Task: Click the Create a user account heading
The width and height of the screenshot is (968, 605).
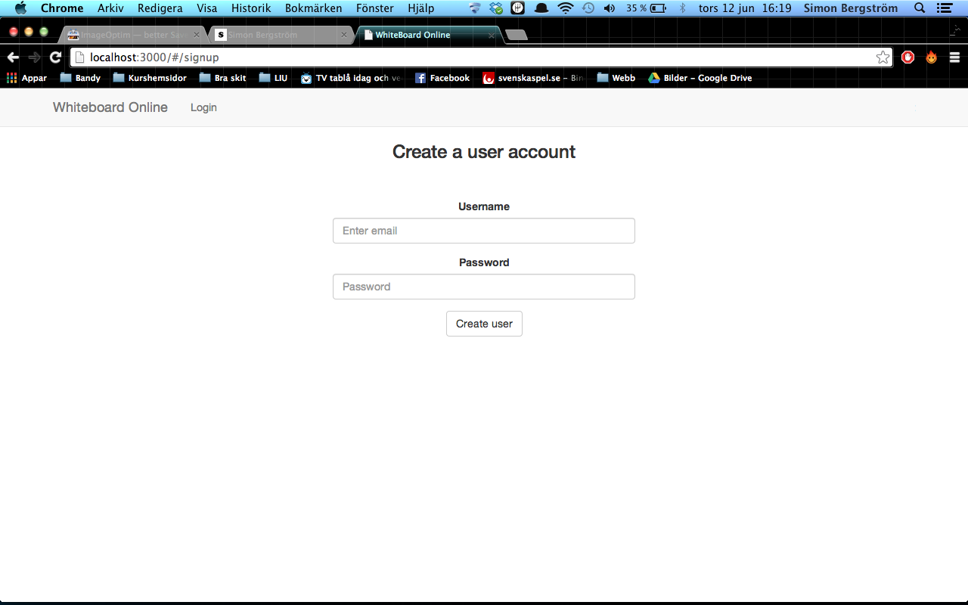Action: (x=484, y=152)
